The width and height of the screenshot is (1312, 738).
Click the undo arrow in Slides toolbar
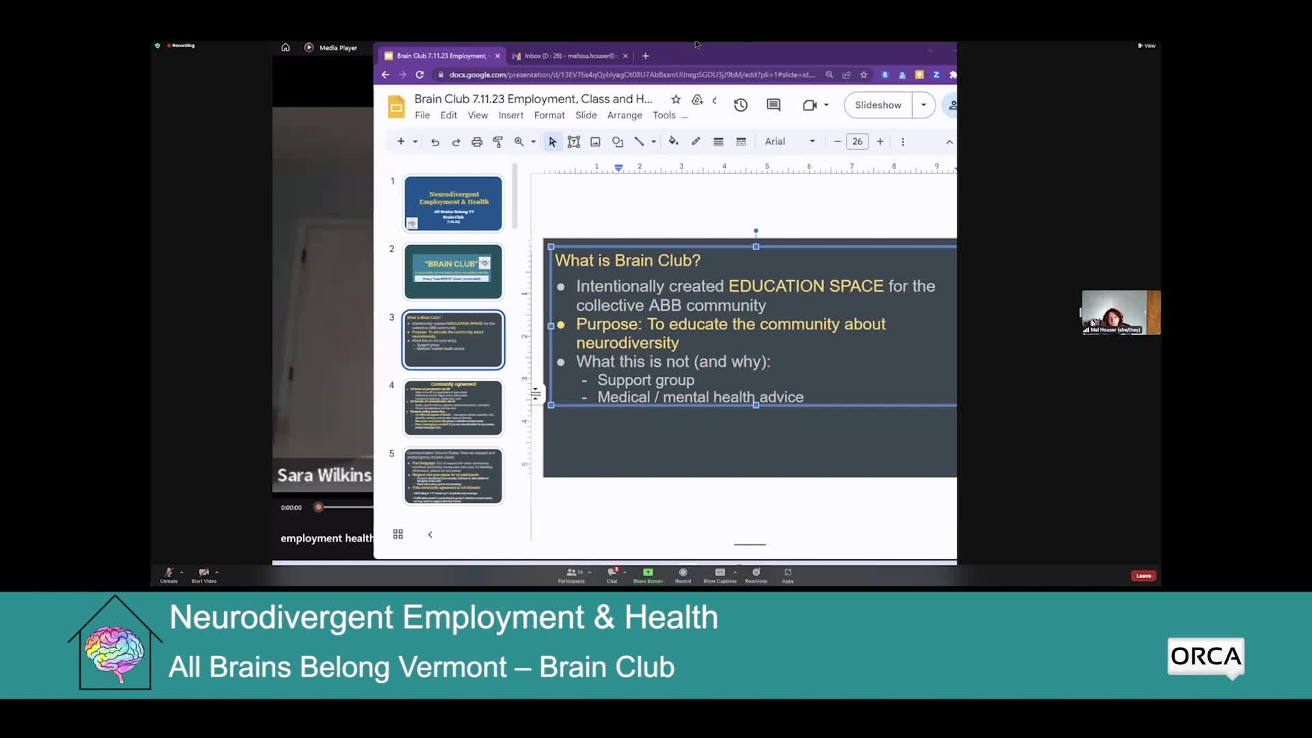pyautogui.click(x=435, y=142)
